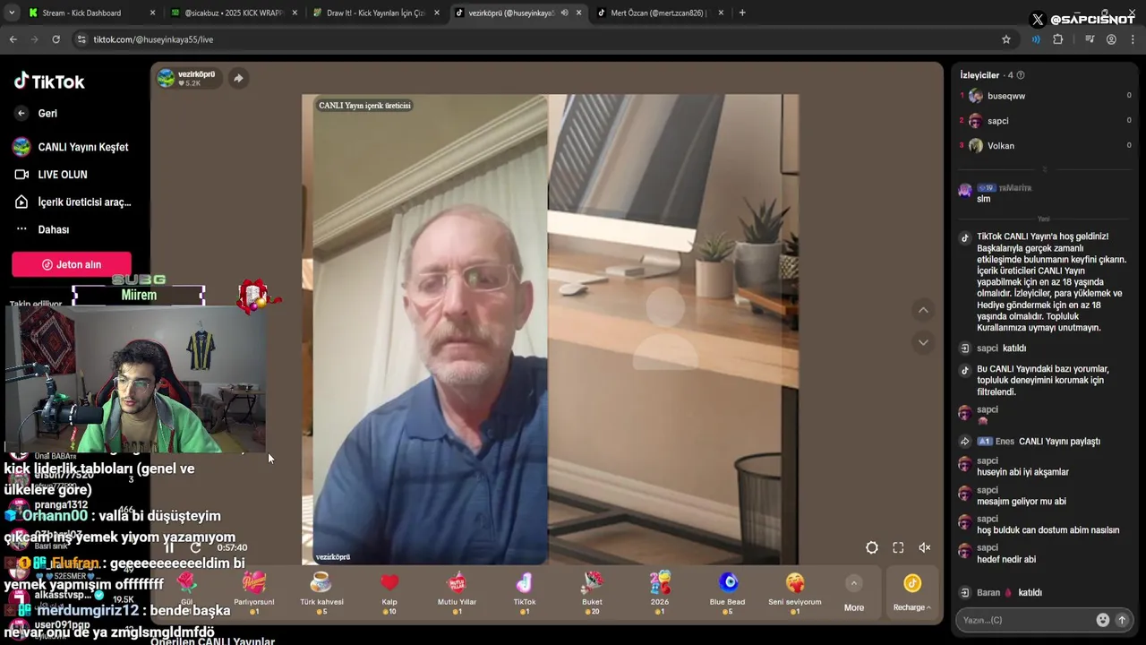
Task: Click the "huseyin abi iyi akşamlar" comment
Action: pos(1022,472)
